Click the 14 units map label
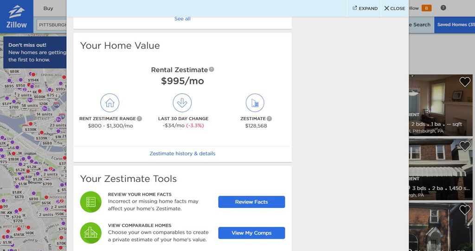 click(x=44, y=114)
